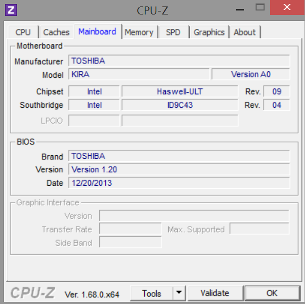Click the Motherboard group label

[39, 46]
